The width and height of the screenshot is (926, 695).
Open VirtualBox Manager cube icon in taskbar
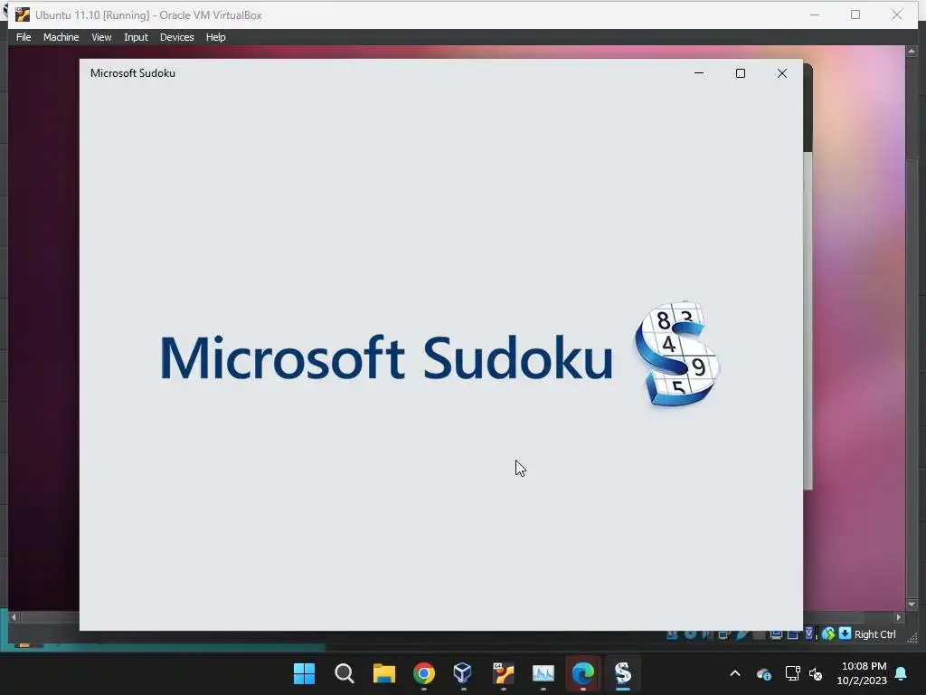[x=463, y=673]
